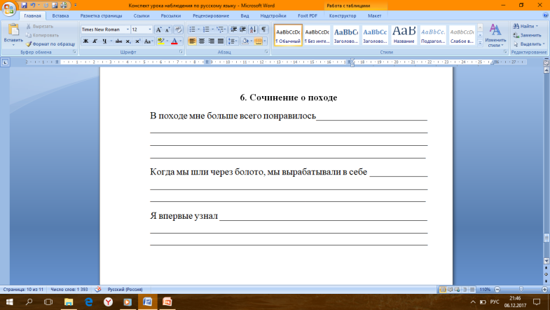
Task: Open borders dropdown arrow
Action: click(265, 41)
